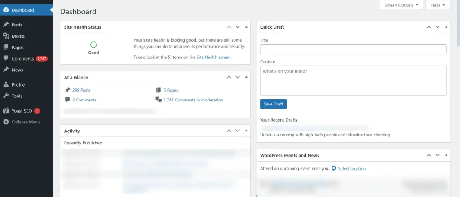This screenshot has width=460, height=197.
Task: Click the "Dubai is a country" draft excerpt
Action: click(x=327, y=135)
